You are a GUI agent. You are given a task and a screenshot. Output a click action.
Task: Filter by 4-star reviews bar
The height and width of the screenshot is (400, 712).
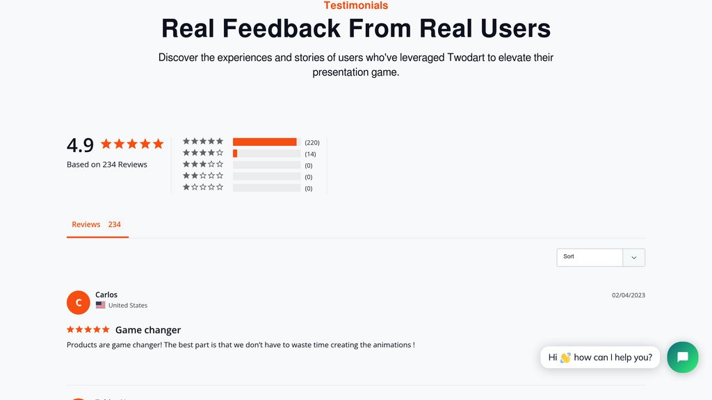point(266,153)
